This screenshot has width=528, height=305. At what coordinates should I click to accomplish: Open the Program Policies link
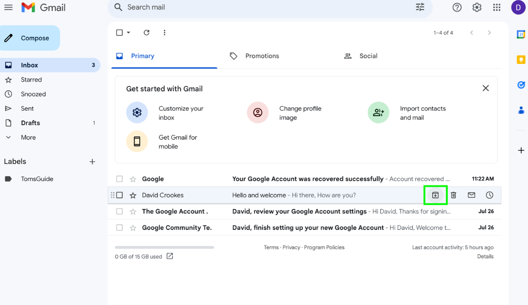click(x=324, y=248)
